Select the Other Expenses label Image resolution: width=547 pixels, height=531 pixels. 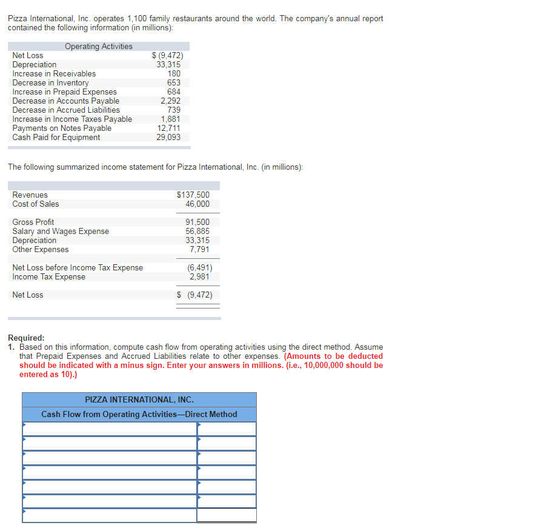pyautogui.click(x=41, y=249)
